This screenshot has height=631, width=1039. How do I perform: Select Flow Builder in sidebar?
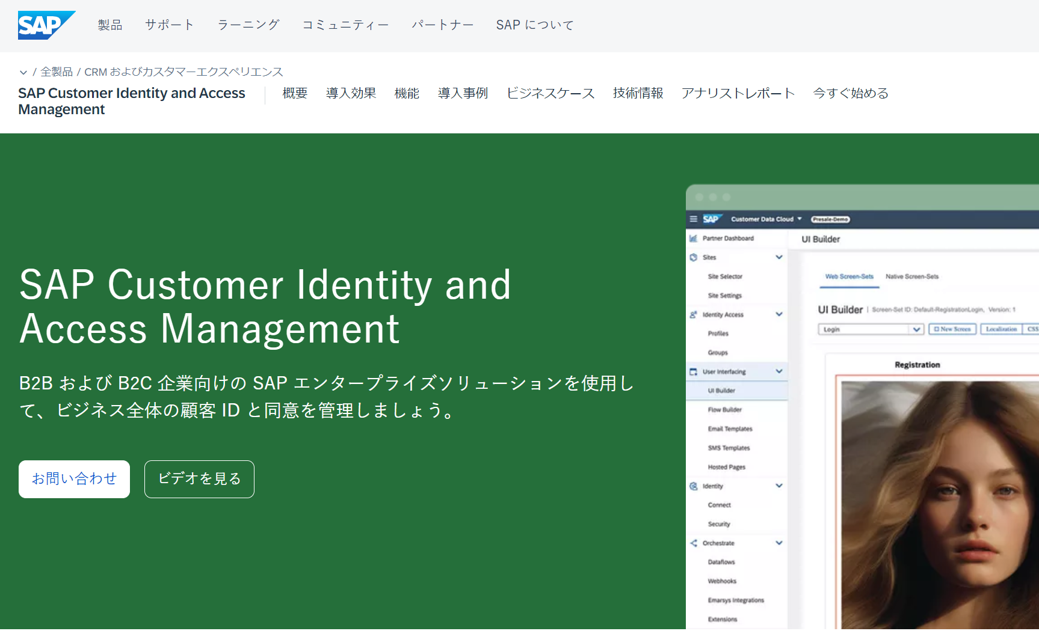[x=724, y=410]
